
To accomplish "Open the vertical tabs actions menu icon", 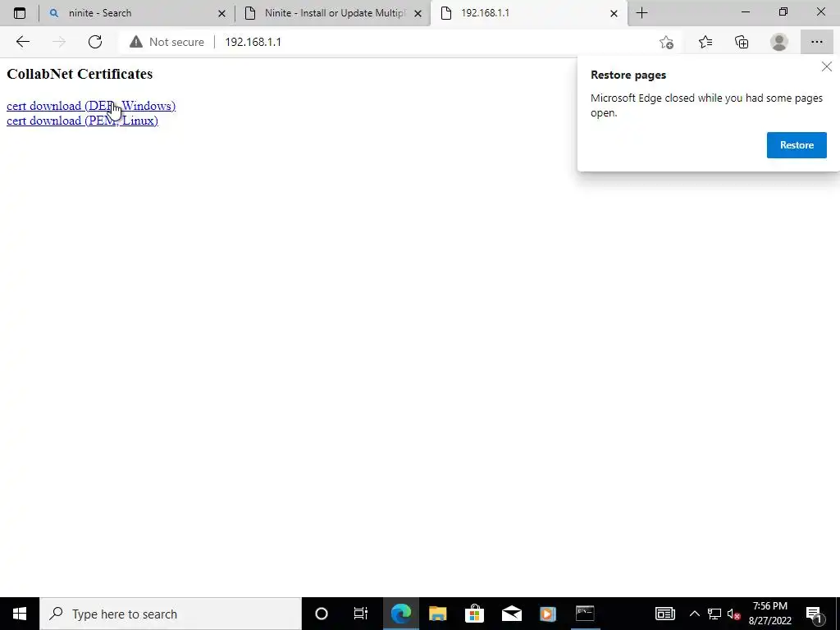I will pos(20,13).
